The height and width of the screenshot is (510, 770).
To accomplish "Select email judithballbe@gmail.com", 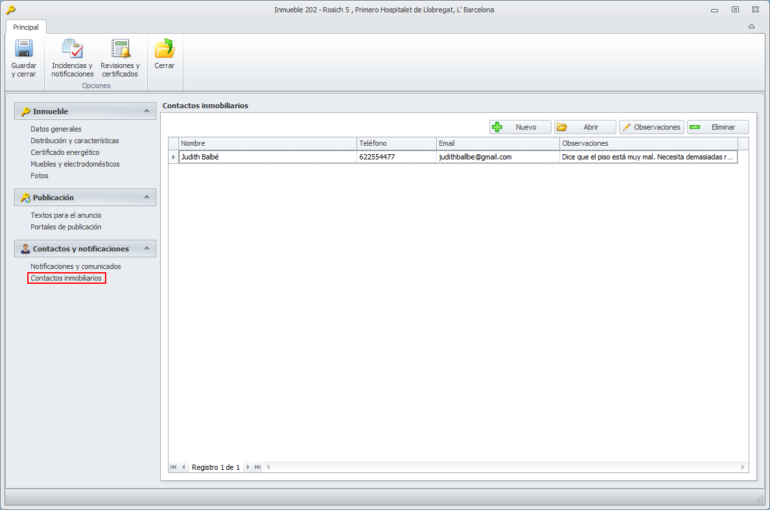I will [498, 157].
